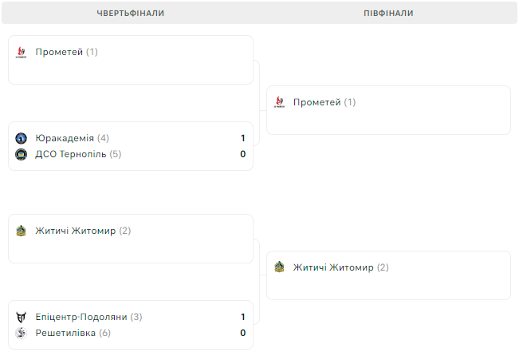Click the Epicentr-Podolyany team logo
Image resolution: width=523 pixels, height=360 pixels.
[x=22, y=317]
